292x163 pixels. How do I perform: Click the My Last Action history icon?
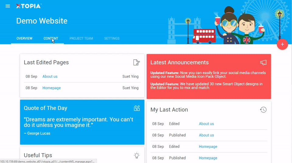[x=263, y=110]
